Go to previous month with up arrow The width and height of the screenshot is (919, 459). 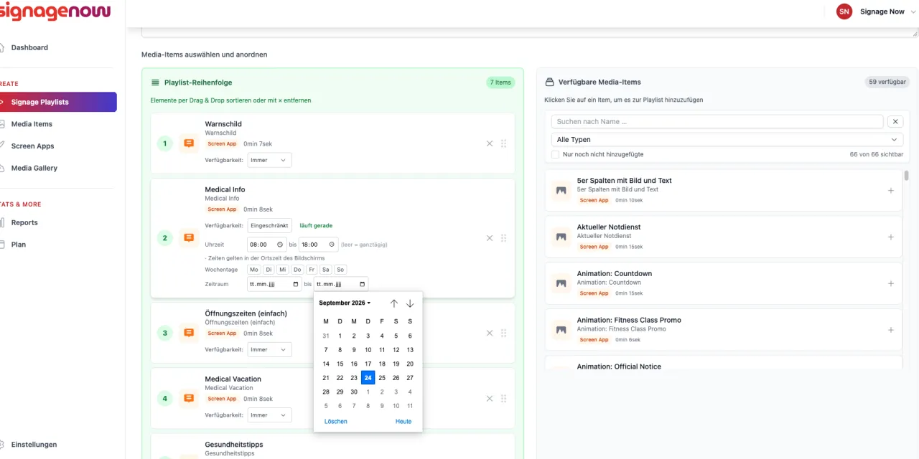(x=394, y=303)
